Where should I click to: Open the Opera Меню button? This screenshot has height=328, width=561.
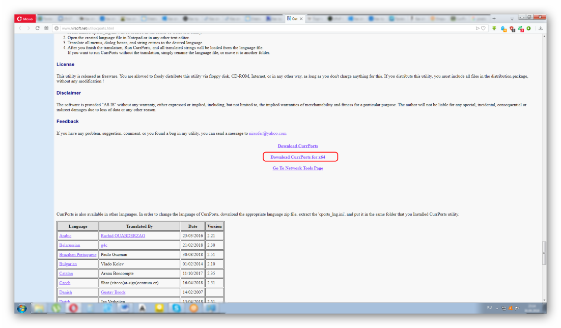tap(25, 19)
